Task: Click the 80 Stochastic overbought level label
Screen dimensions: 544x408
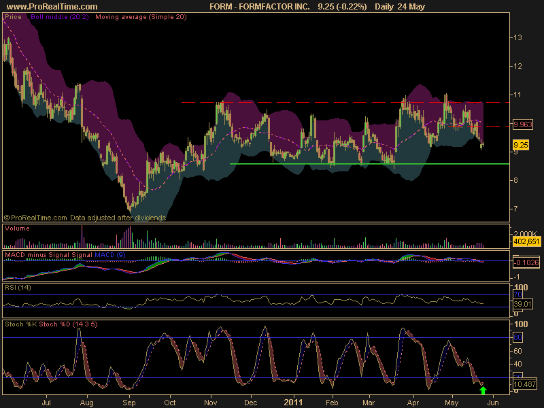Action: click(x=517, y=337)
